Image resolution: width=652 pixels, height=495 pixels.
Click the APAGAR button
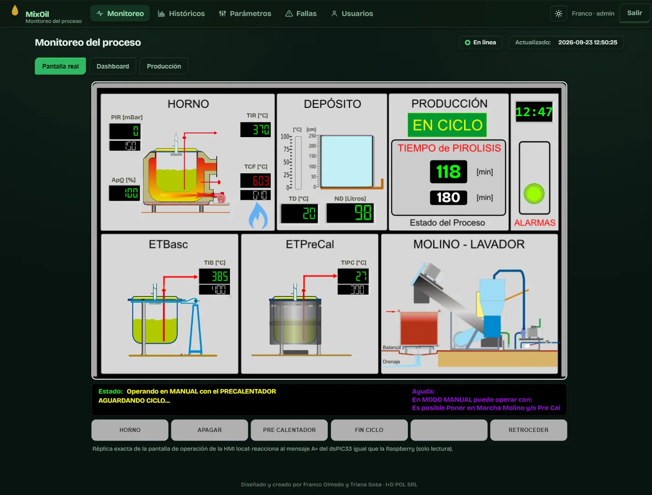pyautogui.click(x=209, y=430)
